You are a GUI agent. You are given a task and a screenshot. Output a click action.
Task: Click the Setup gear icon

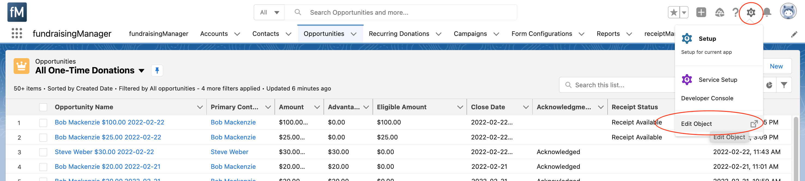[751, 13]
